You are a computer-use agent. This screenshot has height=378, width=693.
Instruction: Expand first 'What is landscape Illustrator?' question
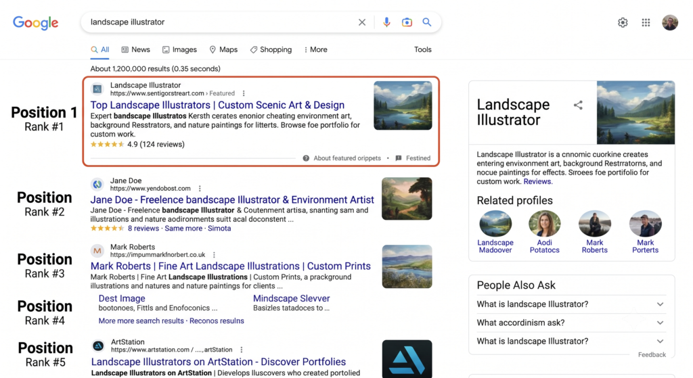[571, 304]
